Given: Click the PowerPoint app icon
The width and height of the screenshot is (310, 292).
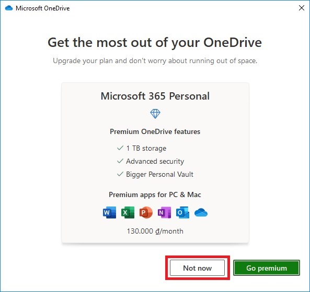Looking at the screenshot, I should click(x=146, y=213).
